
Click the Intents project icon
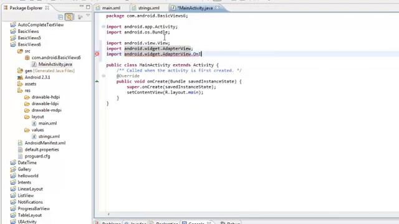pos(13,182)
